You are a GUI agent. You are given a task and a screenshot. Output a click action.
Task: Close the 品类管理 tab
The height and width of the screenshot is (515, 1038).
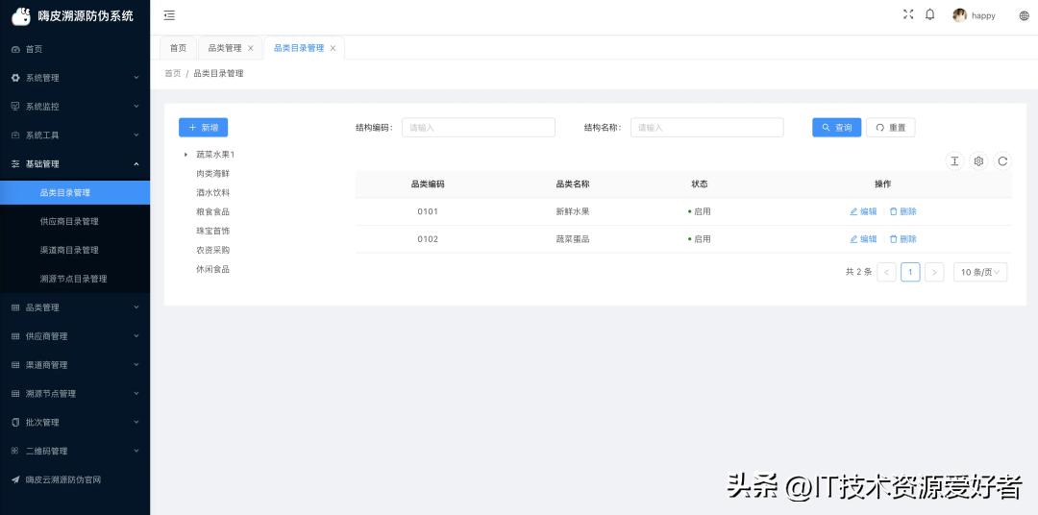click(x=250, y=48)
